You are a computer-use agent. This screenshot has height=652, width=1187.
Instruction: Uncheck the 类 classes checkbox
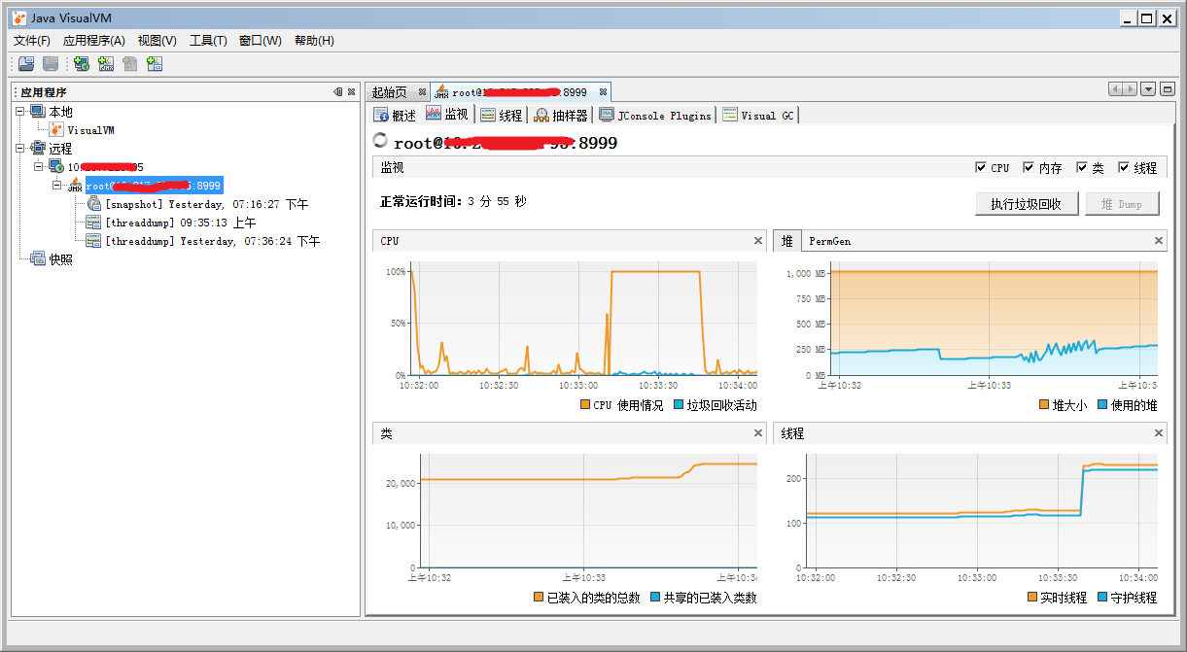1082,168
